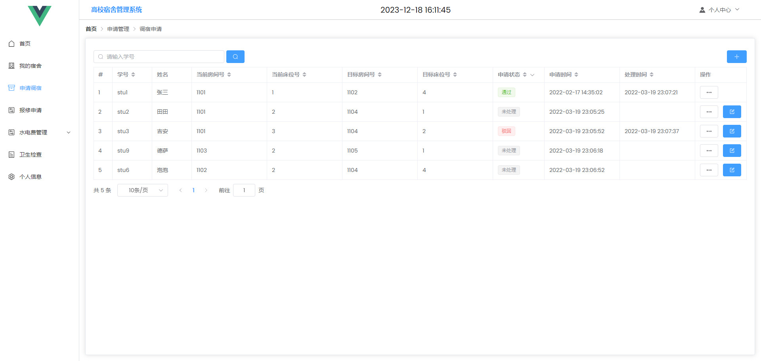
Task: Sort by the 目标床位号 column sort arrows
Action: (455, 74)
